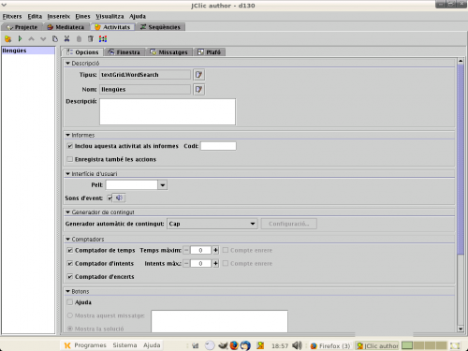468x351 pixels.
Task: Copy the selected activity
Action: tap(55, 39)
